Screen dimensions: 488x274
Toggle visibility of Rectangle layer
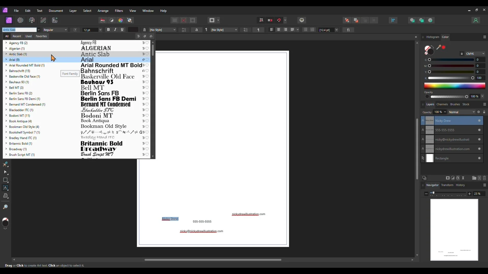click(479, 158)
